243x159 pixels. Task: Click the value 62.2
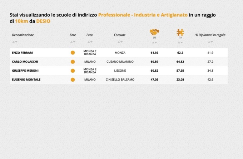(180, 53)
